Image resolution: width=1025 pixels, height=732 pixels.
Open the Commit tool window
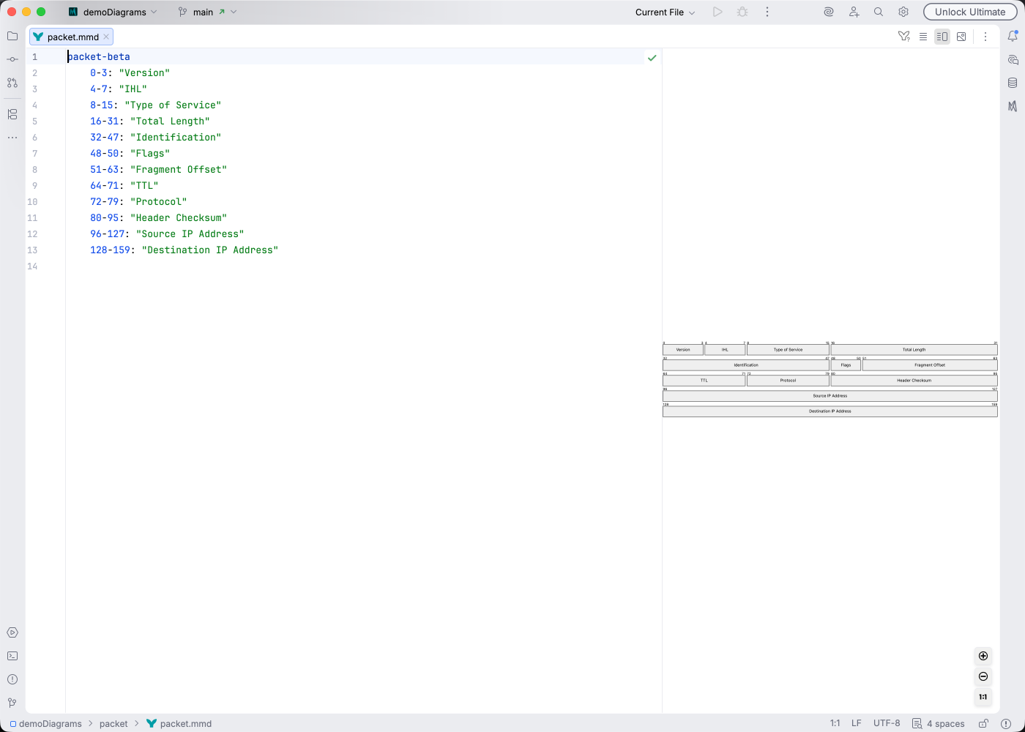coord(12,59)
